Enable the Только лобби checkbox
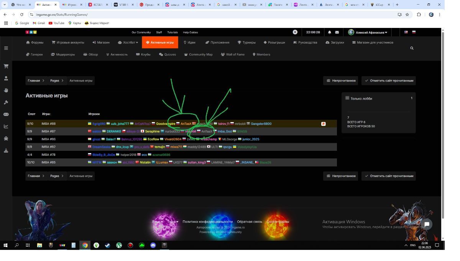The width and height of the screenshot is (460, 261). pyautogui.click(x=347, y=98)
